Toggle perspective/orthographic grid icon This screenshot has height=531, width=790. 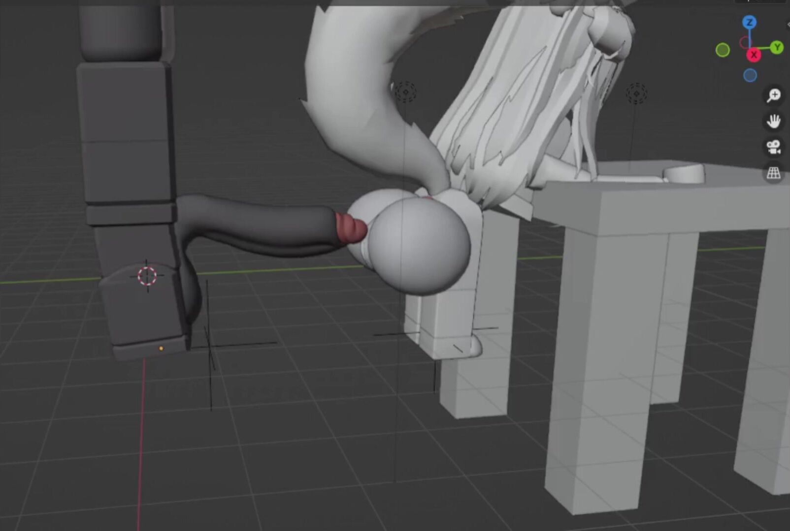773,173
